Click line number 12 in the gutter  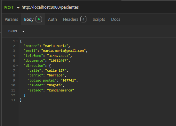coord(13,95)
